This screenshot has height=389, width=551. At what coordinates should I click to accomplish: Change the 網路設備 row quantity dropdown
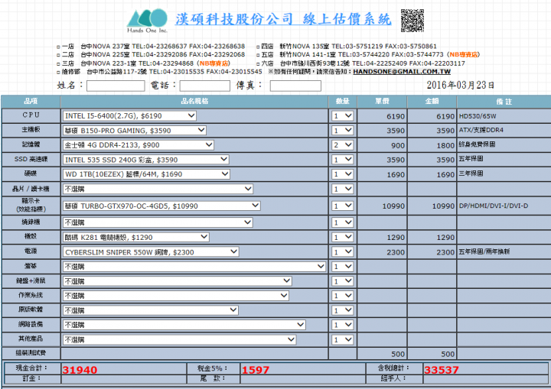[x=342, y=325]
